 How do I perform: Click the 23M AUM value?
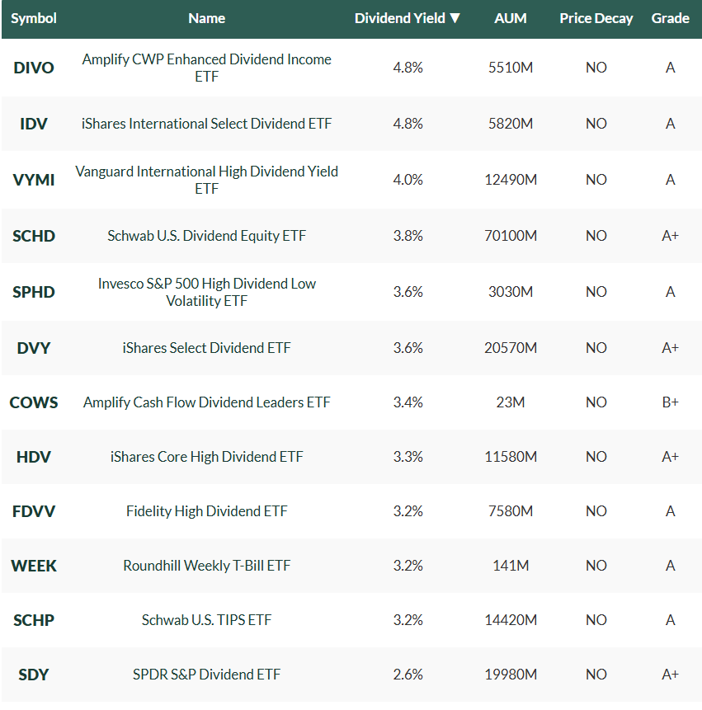pos(511,402)
